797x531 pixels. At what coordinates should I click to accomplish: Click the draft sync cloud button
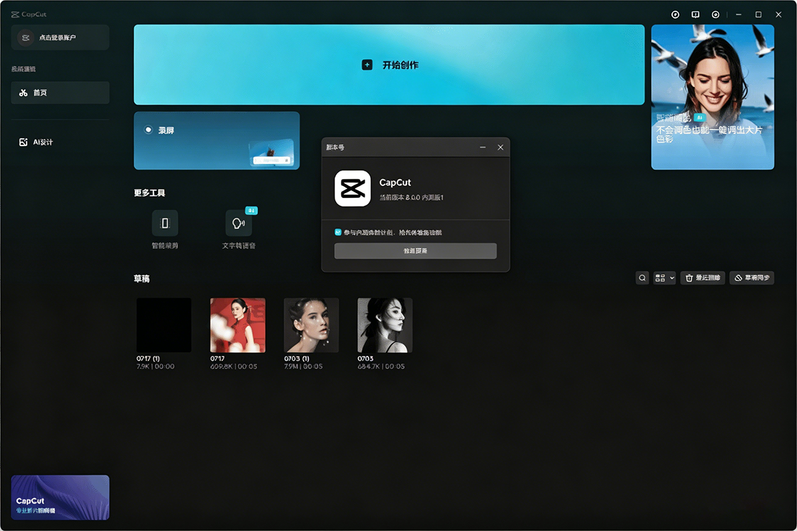click(x=752, y=278)
